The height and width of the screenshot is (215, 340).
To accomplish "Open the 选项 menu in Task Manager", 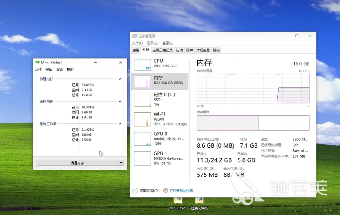I will click(152, 43).
